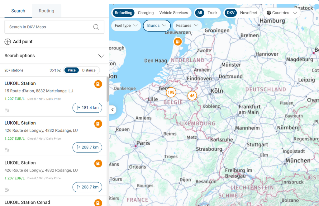This screenshot has width=319, height=206.
Task: Click orange fuel icon for second Rodange station
Action: pos(98,164)
